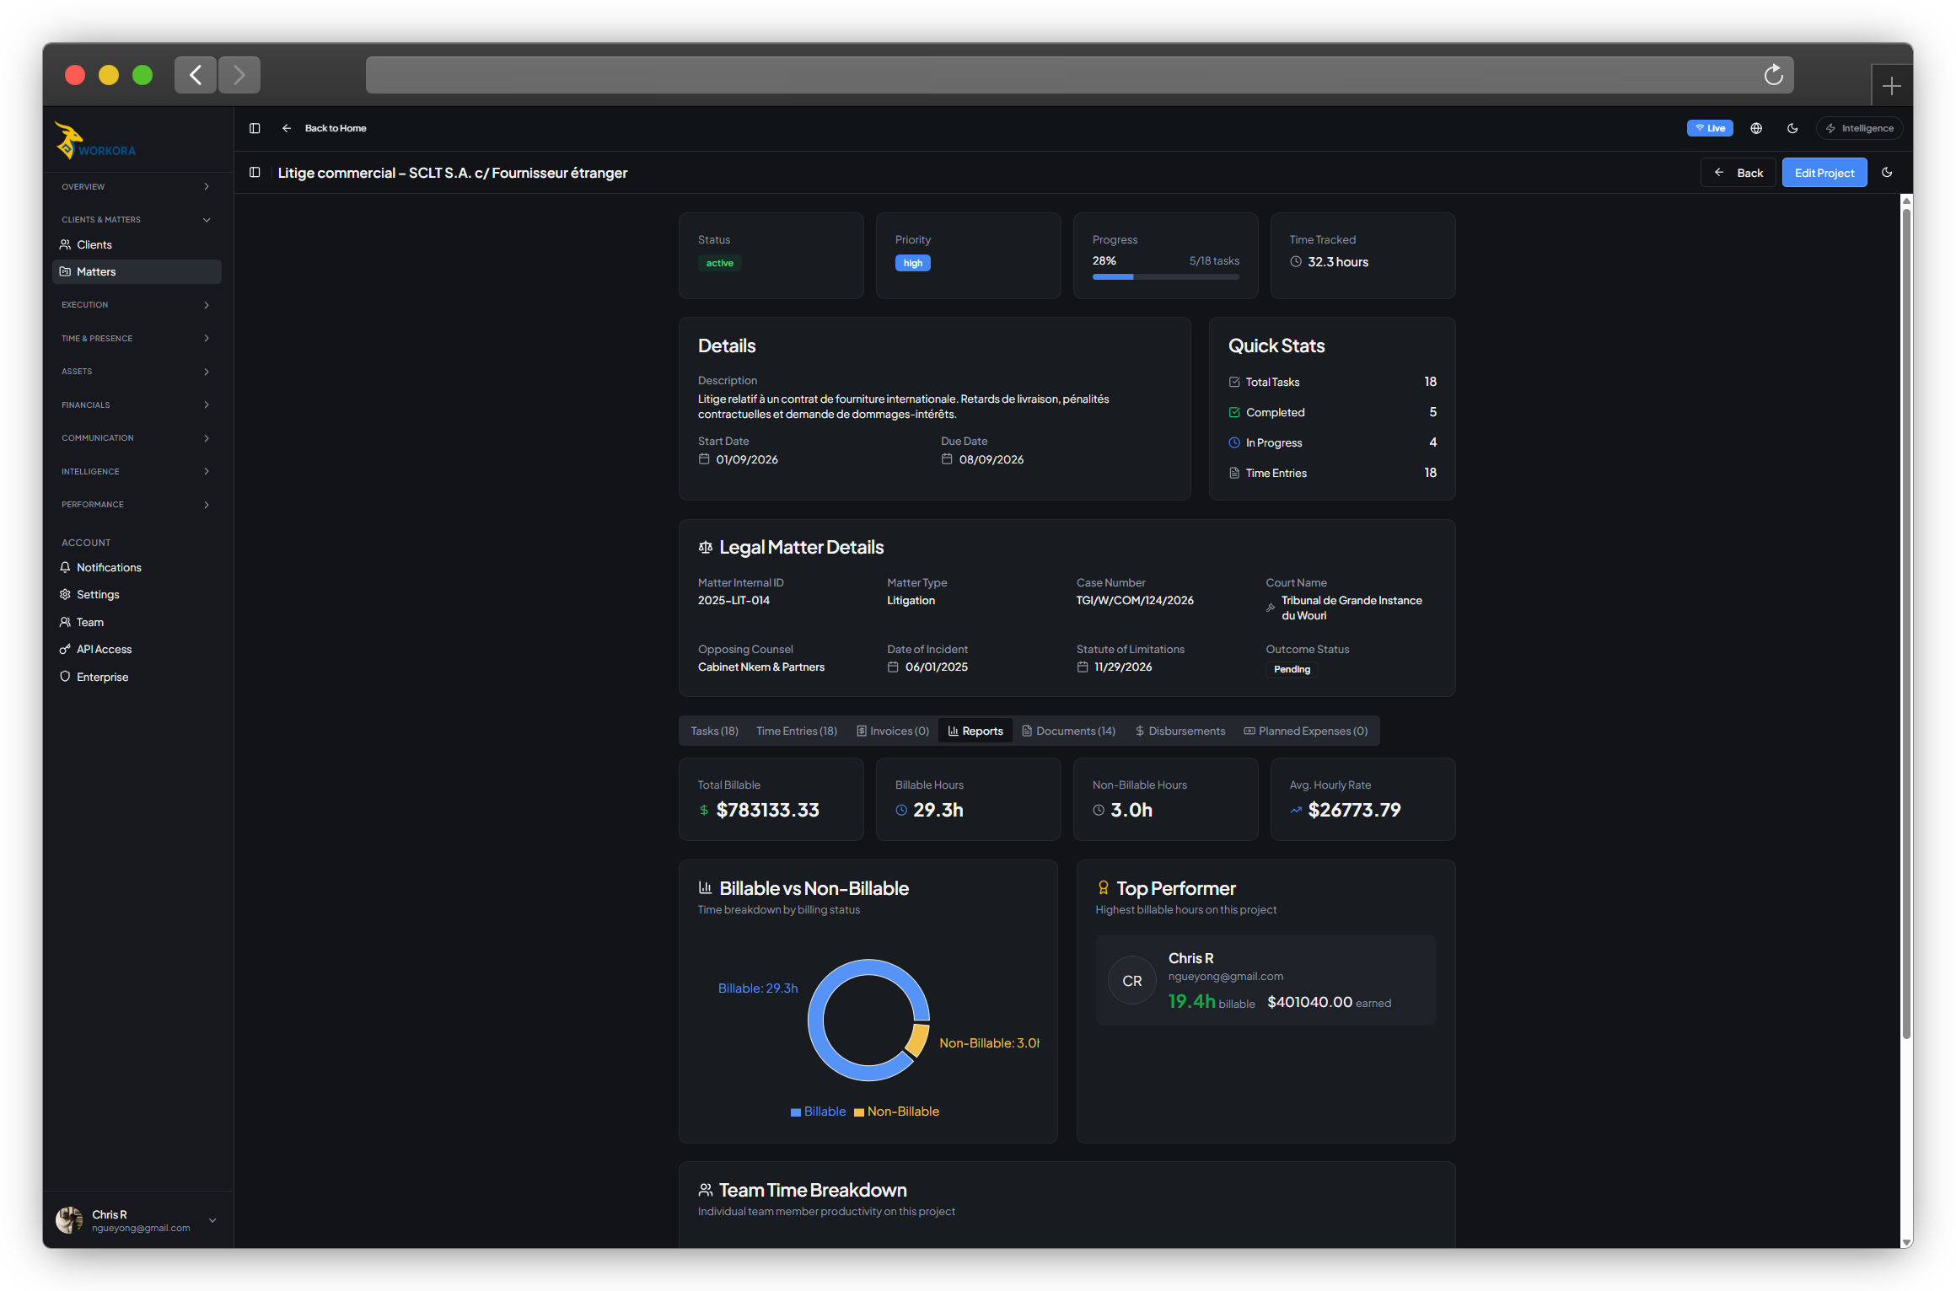Toggle the sidebar panel next to Back to Home
The height and width of the screenshot is (1291, 1956).
click(x=255, y=128)
